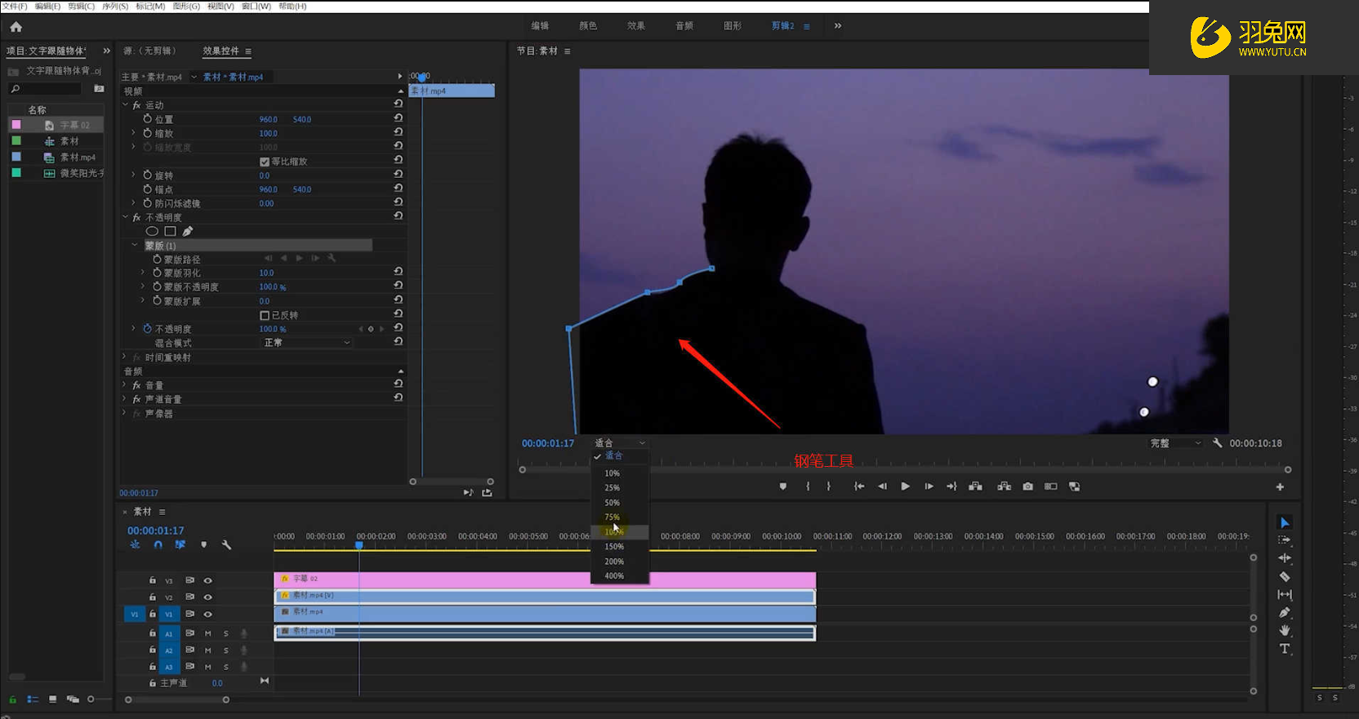This screenshot has width=1359, height=719.
Task: Expand the 蒙版羽化 property
Action: click(143, 273)
